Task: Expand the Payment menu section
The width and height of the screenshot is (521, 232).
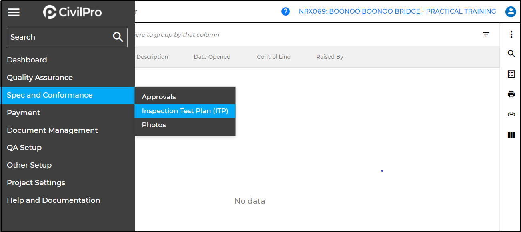Action: [x=24, y=113]
